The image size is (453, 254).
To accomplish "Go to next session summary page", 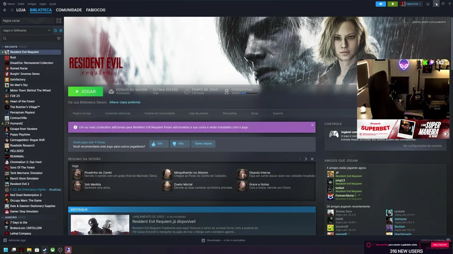I will 306,159.
